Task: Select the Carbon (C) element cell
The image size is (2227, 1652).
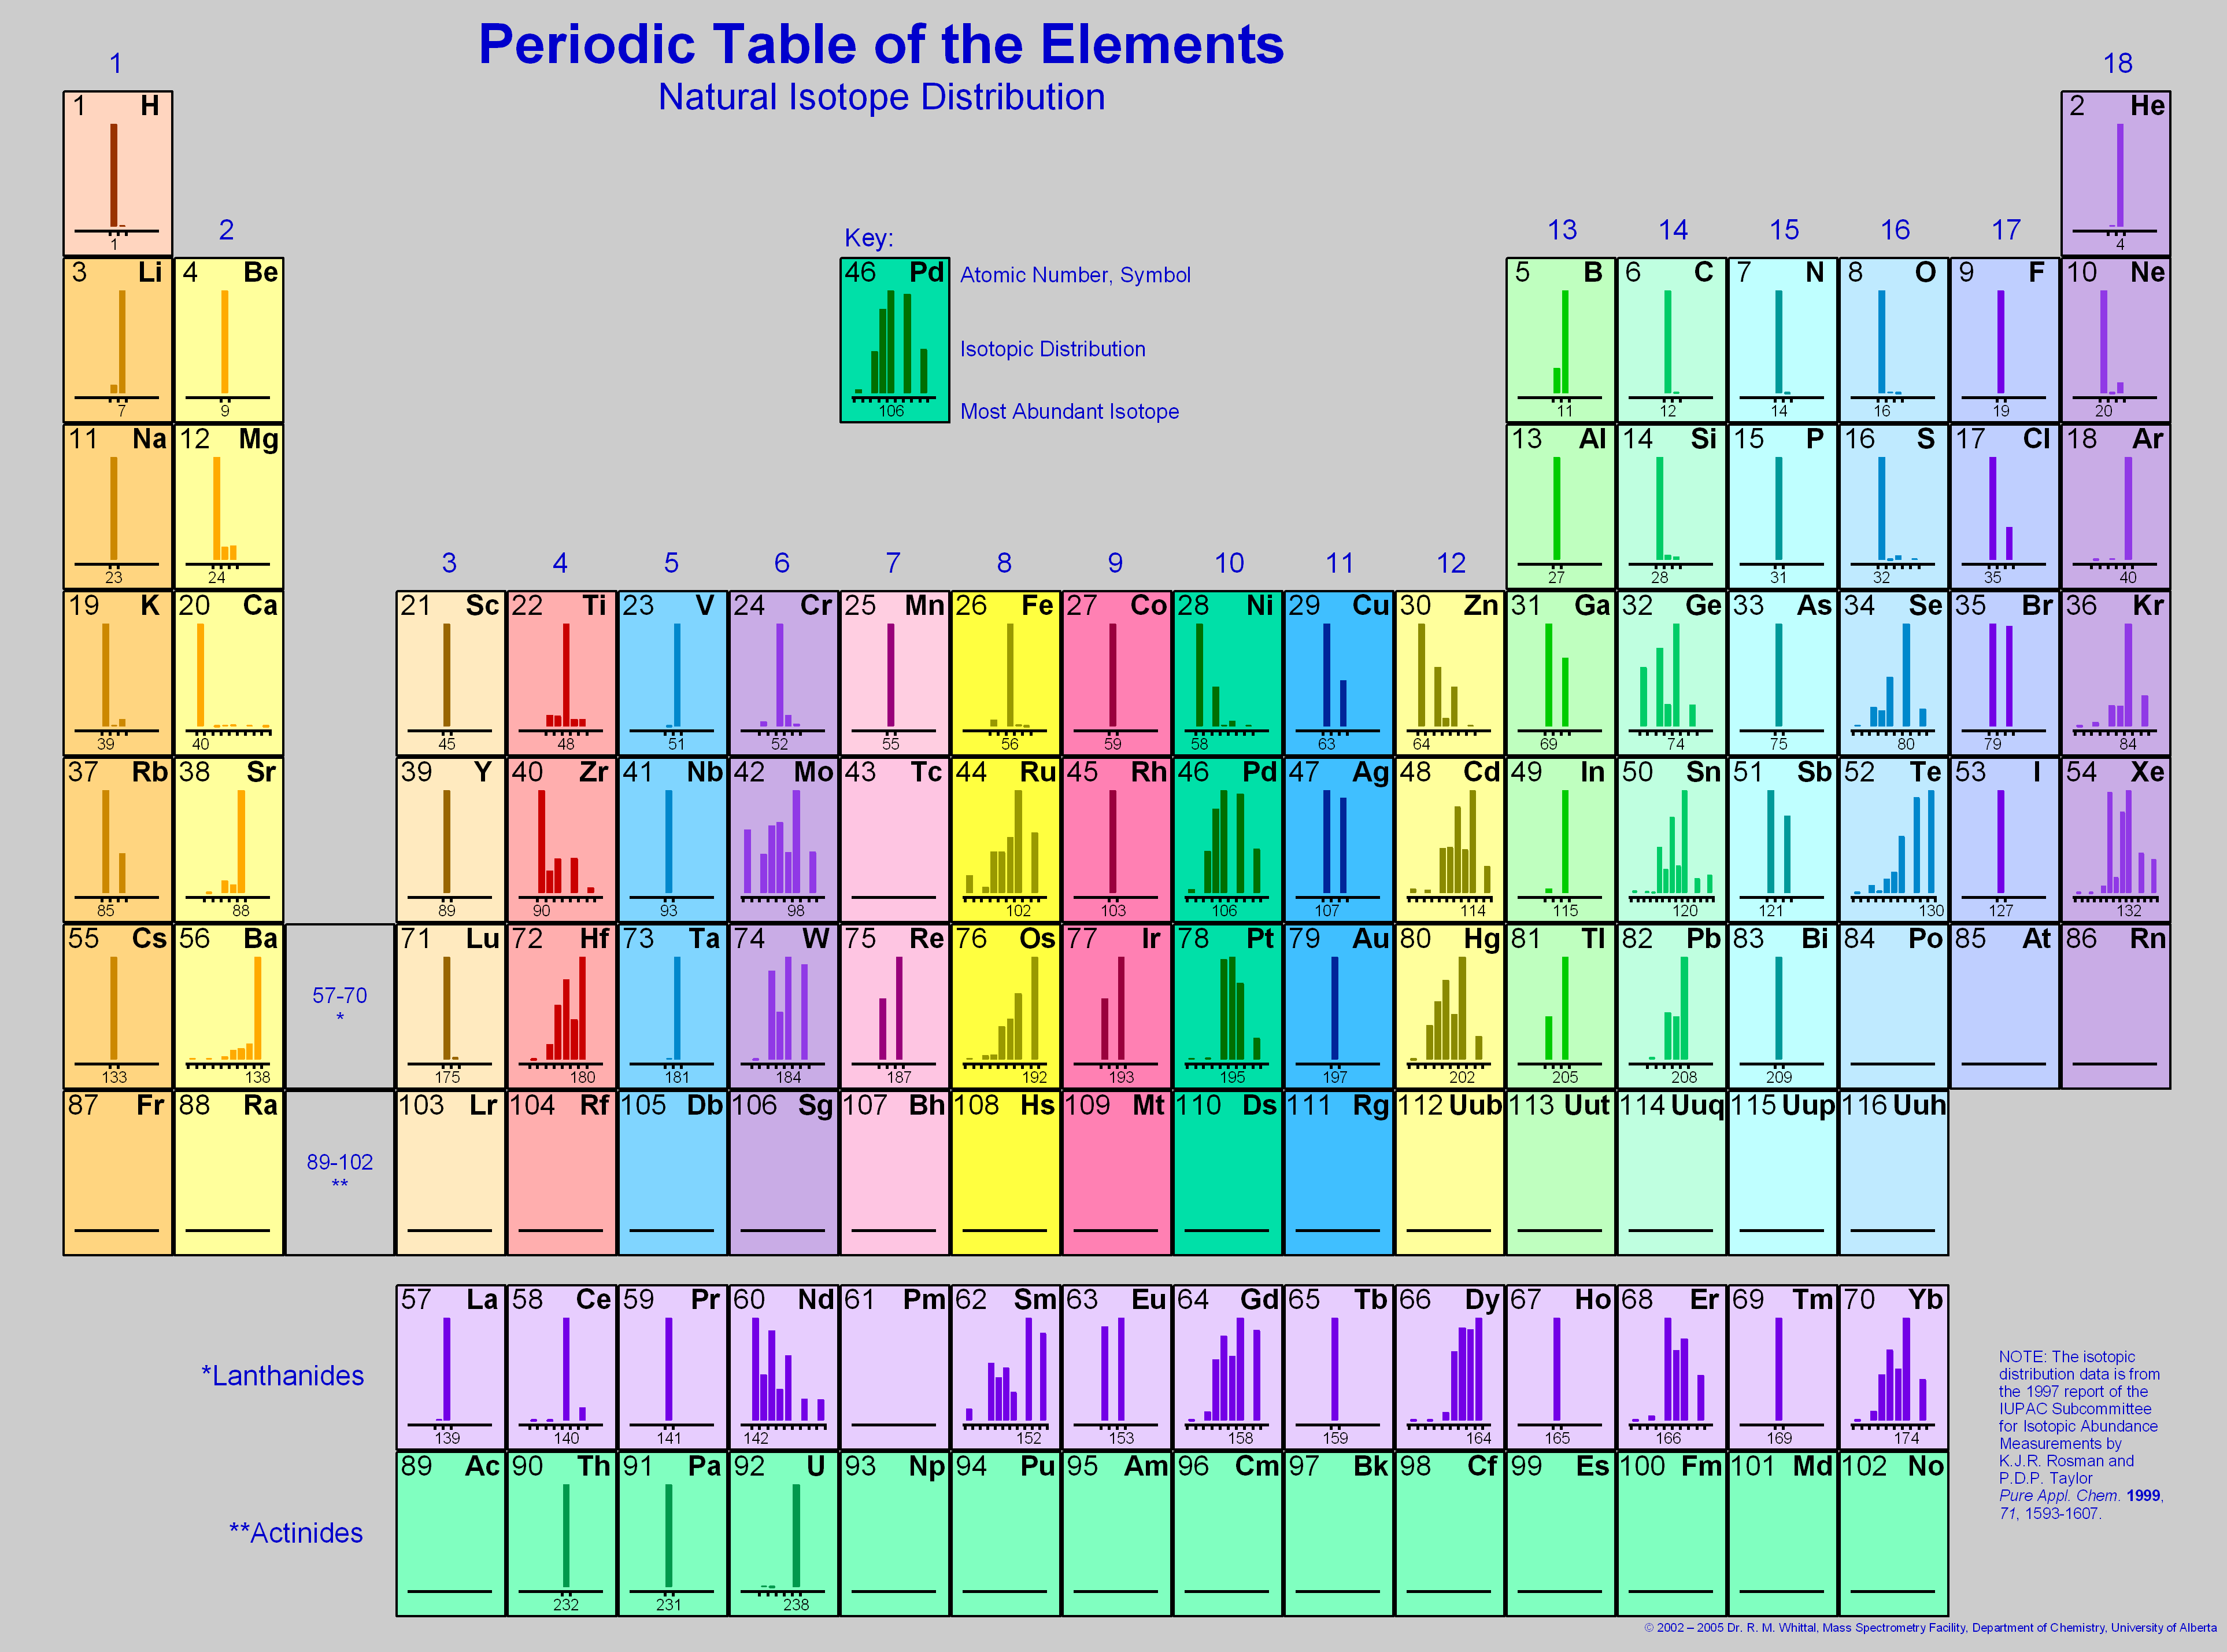Action: [1672, 340]
